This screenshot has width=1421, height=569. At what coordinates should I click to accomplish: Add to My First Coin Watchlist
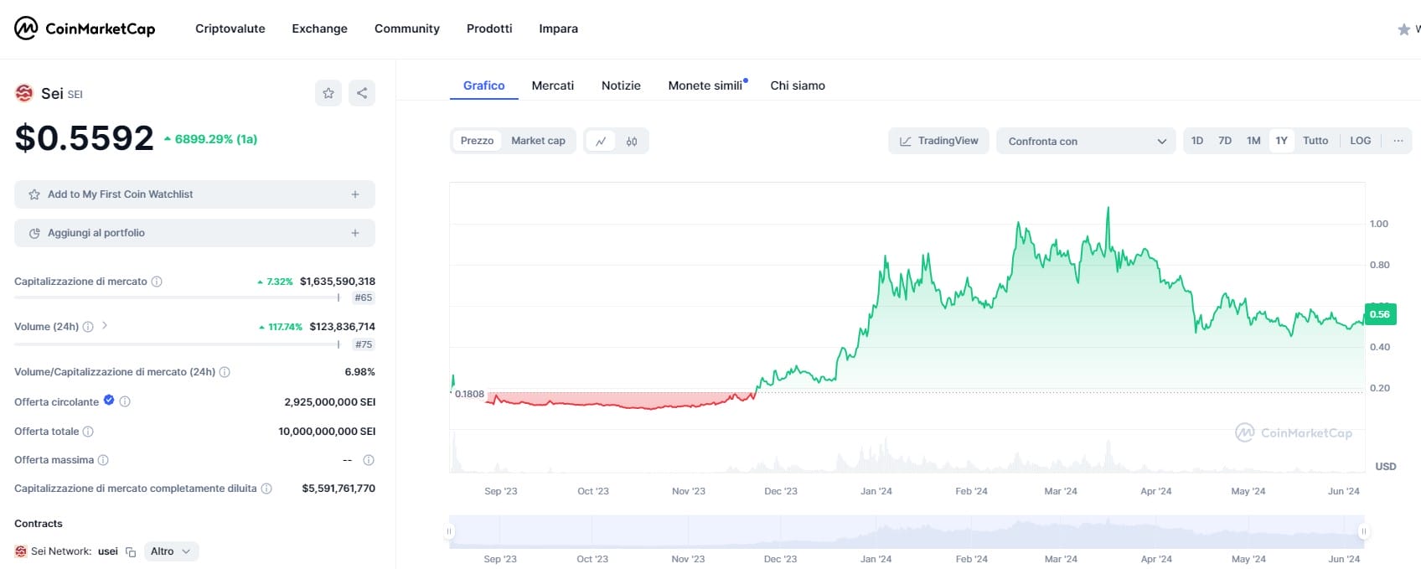click(194, 194)
